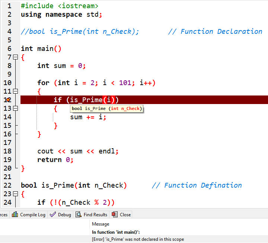Place cursor in highlighted line 'if (is_Prime(i))'

pos(86,100)
